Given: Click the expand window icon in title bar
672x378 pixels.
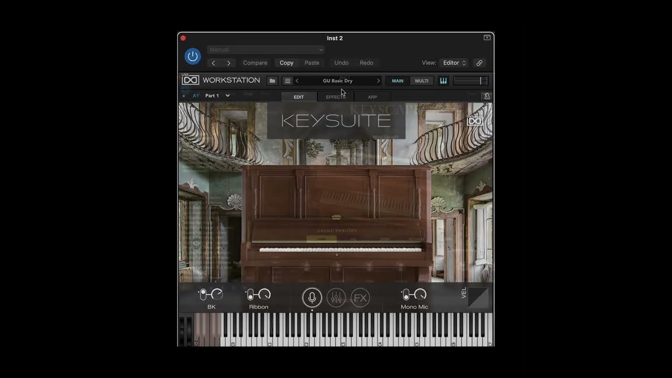Looking at the screenshot, I should pos(487,38).
